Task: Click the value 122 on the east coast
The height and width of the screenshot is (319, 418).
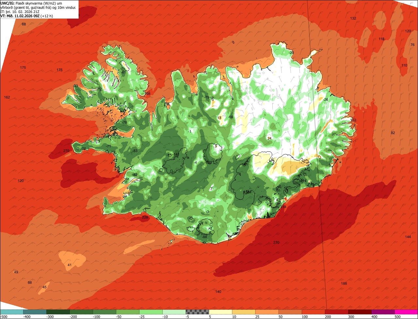Action: click(x=353, y=120)
